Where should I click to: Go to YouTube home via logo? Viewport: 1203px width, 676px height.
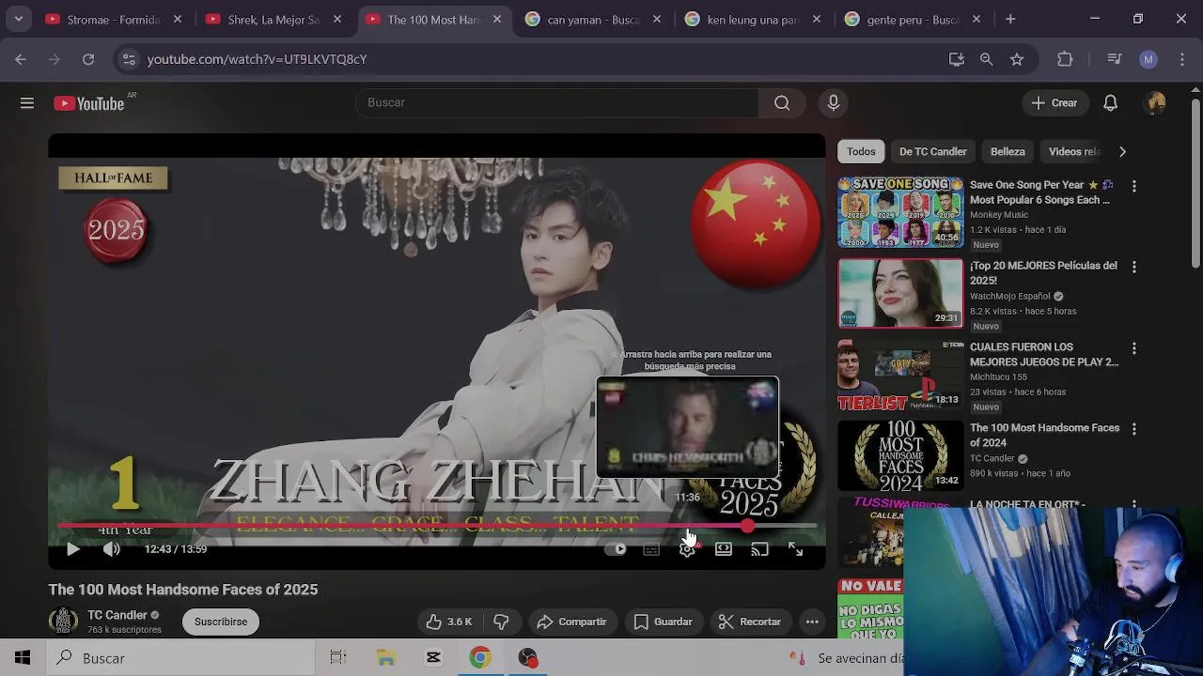pos(88,103)
